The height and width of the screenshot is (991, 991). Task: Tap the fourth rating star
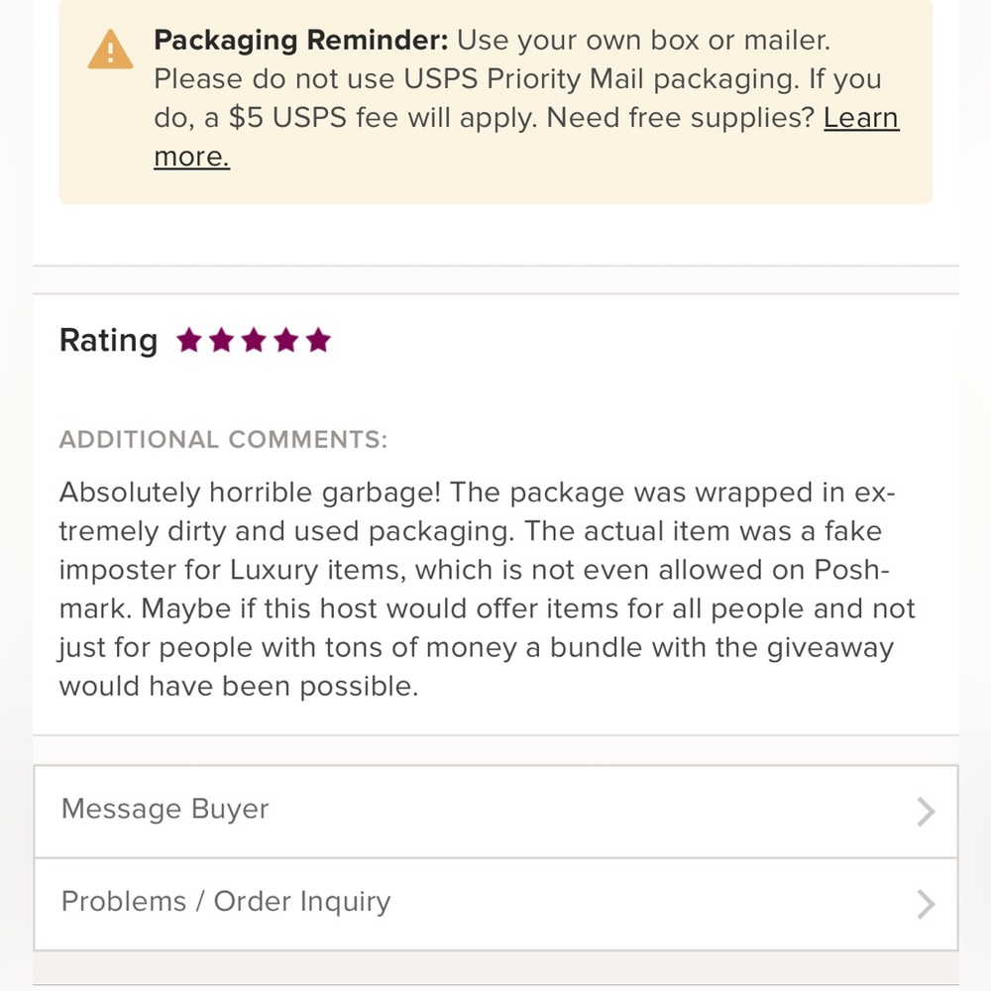[x=285, y=342]
